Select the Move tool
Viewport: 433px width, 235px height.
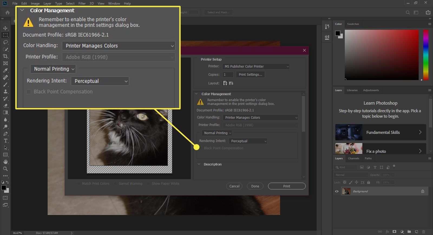[x=5, y=28]
